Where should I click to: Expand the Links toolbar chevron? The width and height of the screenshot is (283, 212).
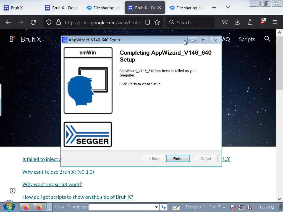coord(68,205)
